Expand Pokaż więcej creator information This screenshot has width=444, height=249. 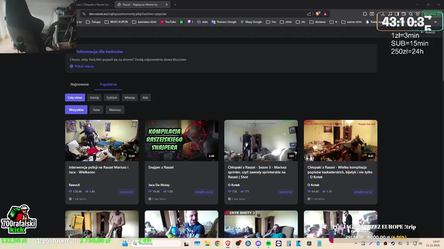point(82,66)
